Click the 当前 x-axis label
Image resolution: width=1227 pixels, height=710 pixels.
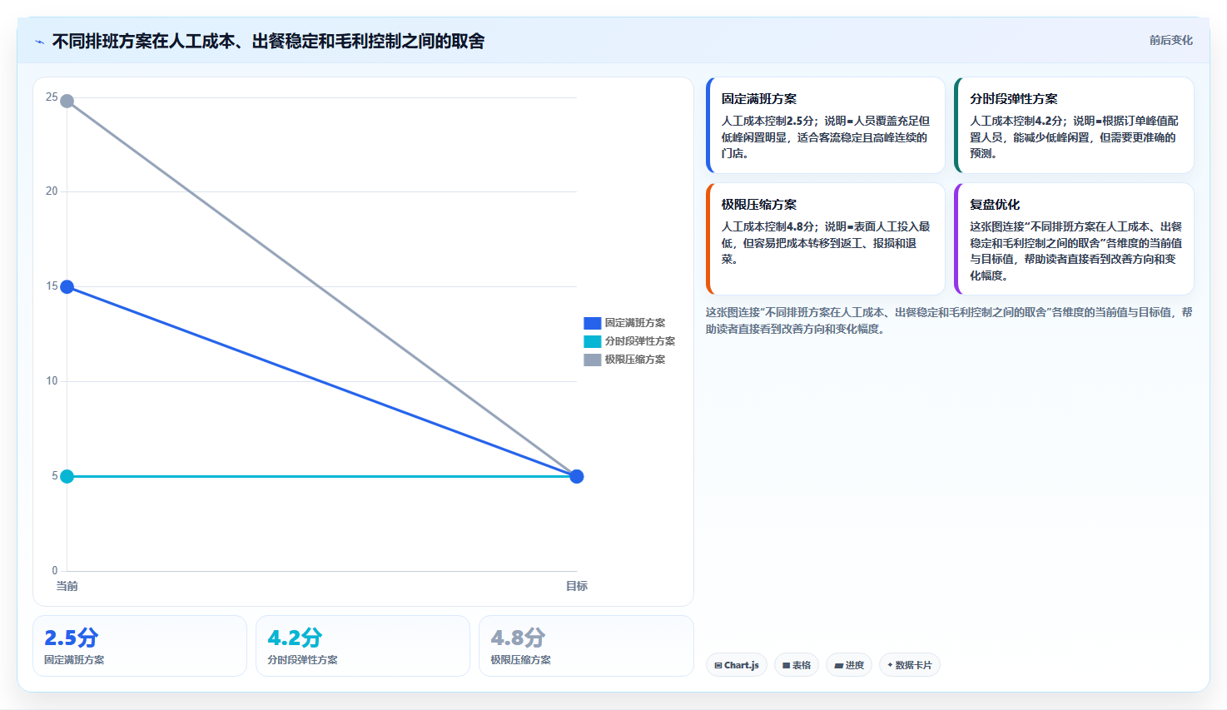point(67,586)
